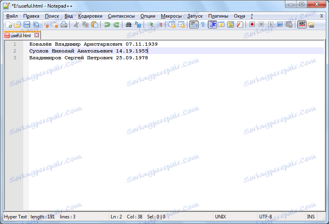Toggle synchronize horizontal scrolling icon
Viewport: 329px width, 224px height.
[x=181, y=25]
